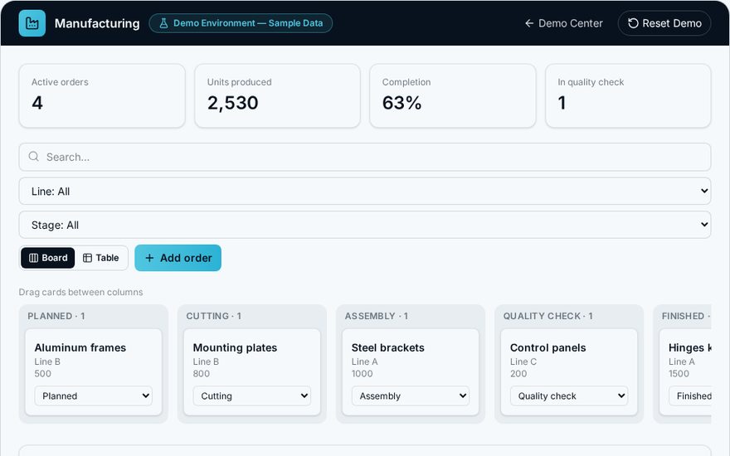
Task: Click the Manufacturing title text
Action: coord(97,23)
